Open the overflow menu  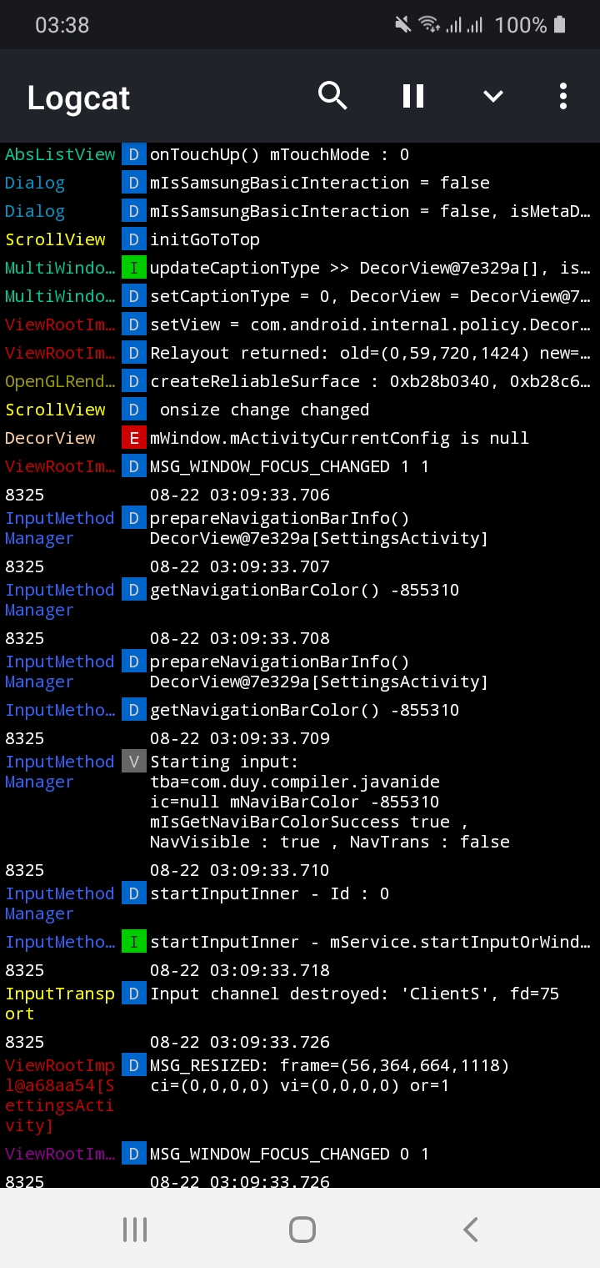562,96
